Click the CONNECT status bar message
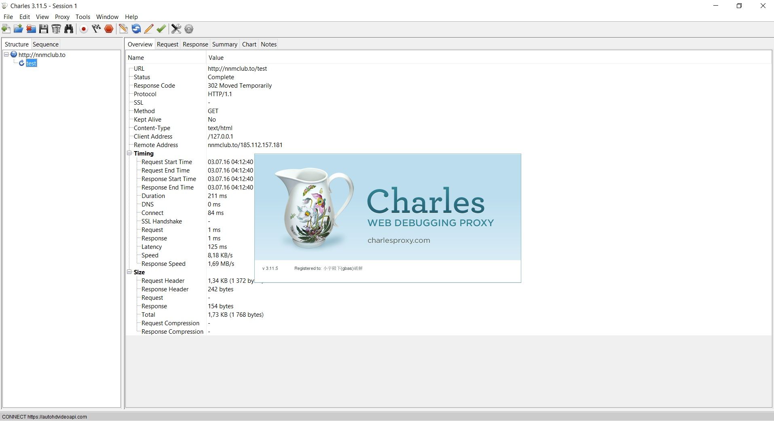The image size is (774, 421). (44, 417)
